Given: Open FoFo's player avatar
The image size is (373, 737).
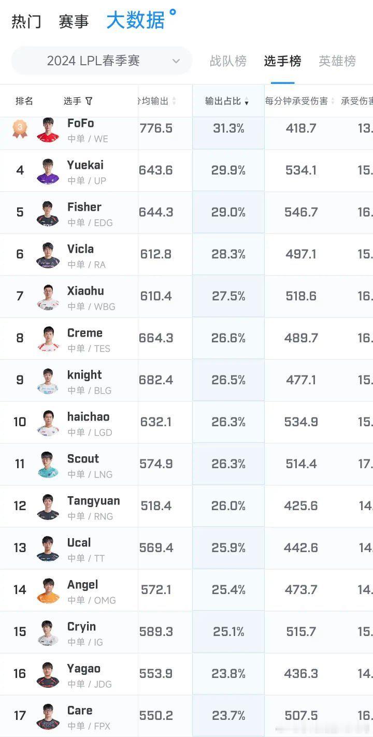Looking at the screenshot, I should [x=48, y=130].
